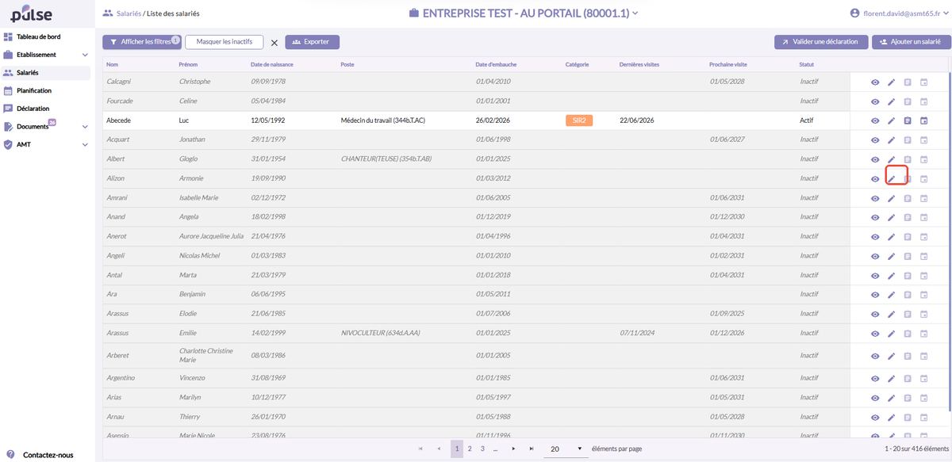Open the items-per-page dropdown showing 20

pyautogui.click(x=566, y=449)
